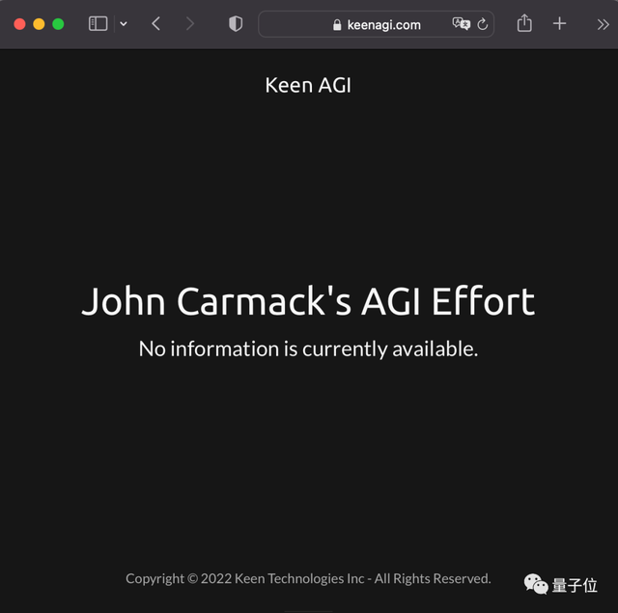This screenshot has height=613, width=618.
Task: Reload the keenagi.com page
Action: point(483,24)
